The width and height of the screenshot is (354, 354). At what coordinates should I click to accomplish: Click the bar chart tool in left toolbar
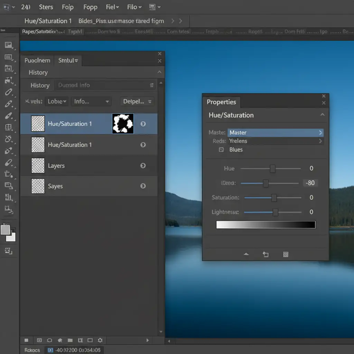coord(9,197)
